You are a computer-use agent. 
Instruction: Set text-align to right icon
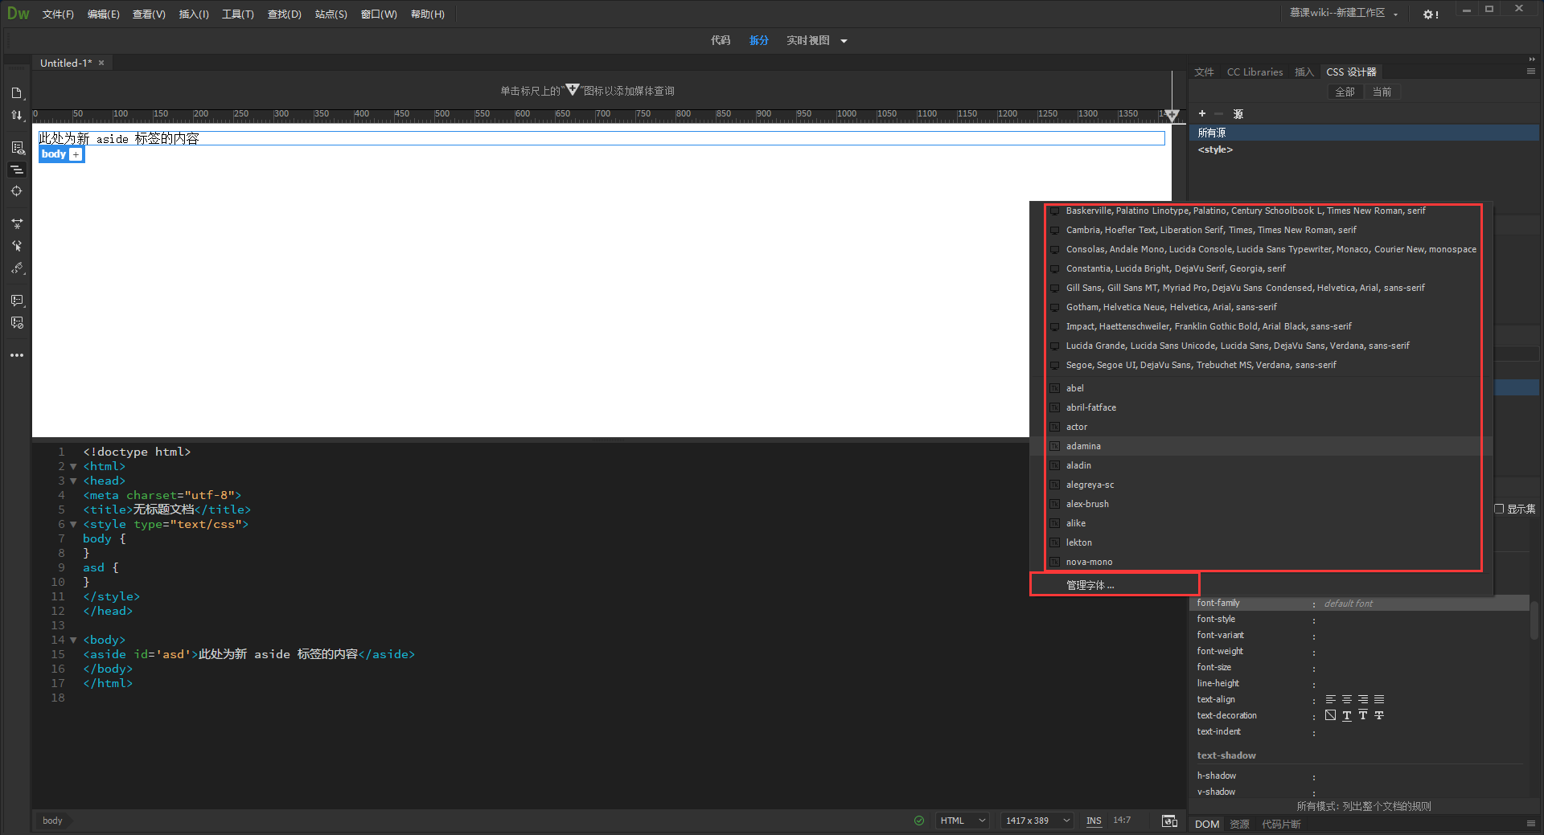(1363, 699)
